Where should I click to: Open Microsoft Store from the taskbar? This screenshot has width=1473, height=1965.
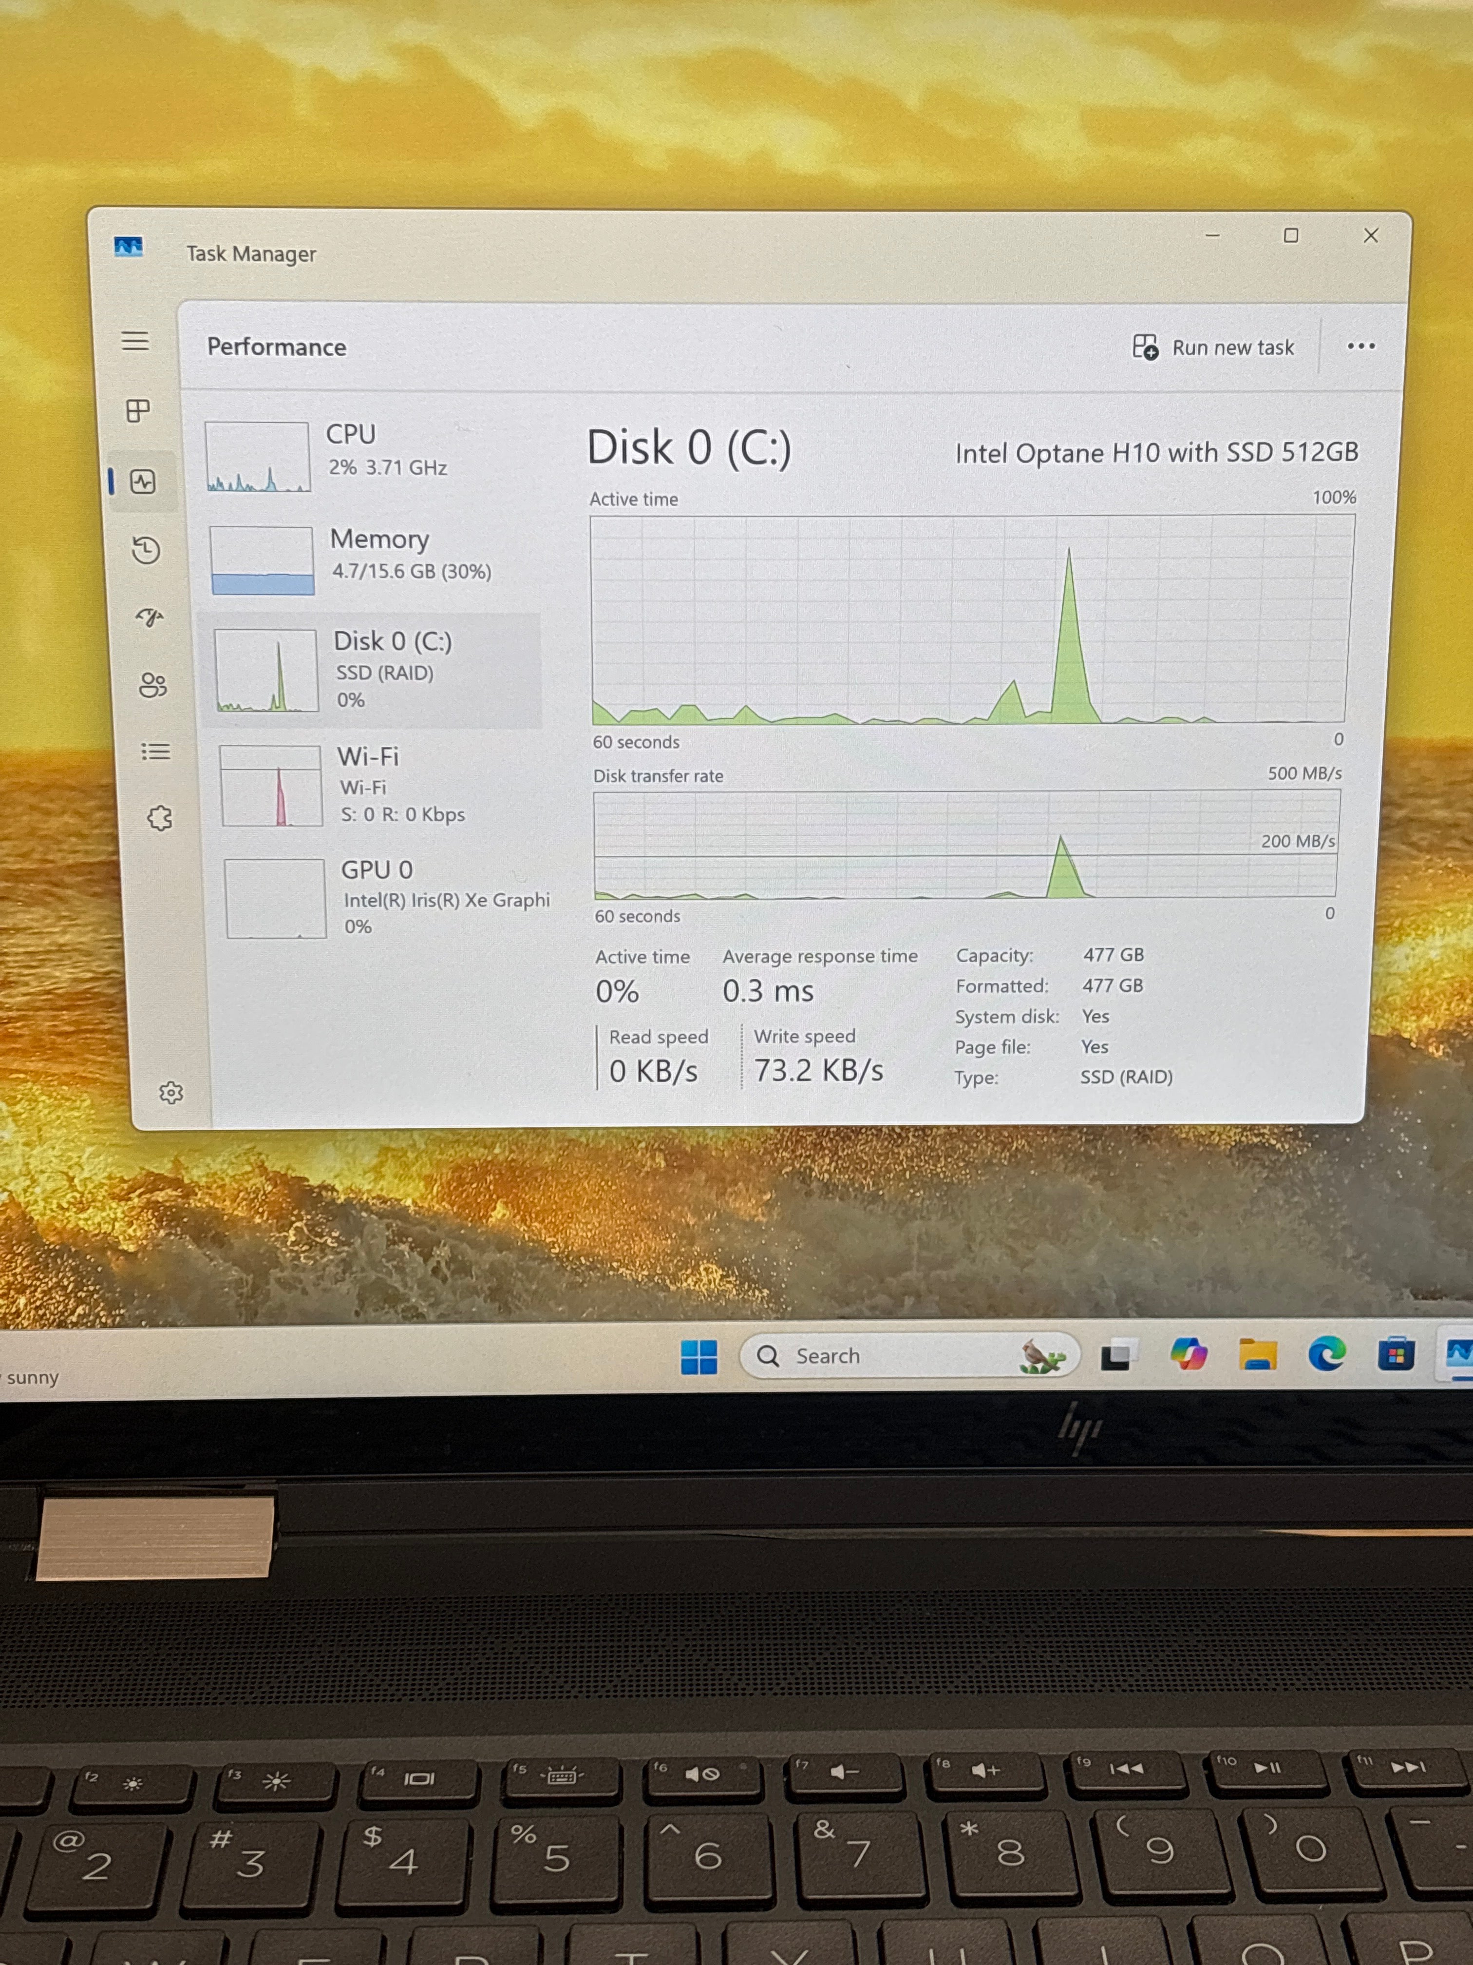[1396, 1354]
